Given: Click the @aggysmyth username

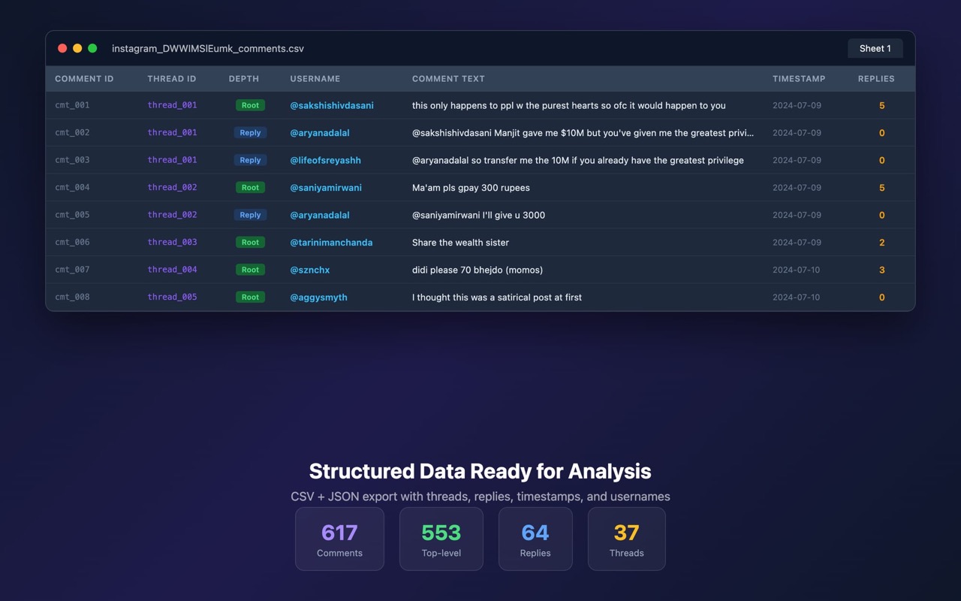Looking at the screenshot, I should tap(318, 297).
